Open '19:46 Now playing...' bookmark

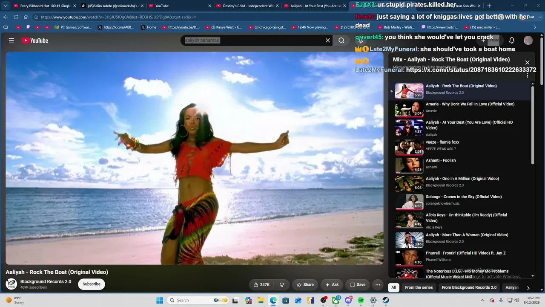310,27
